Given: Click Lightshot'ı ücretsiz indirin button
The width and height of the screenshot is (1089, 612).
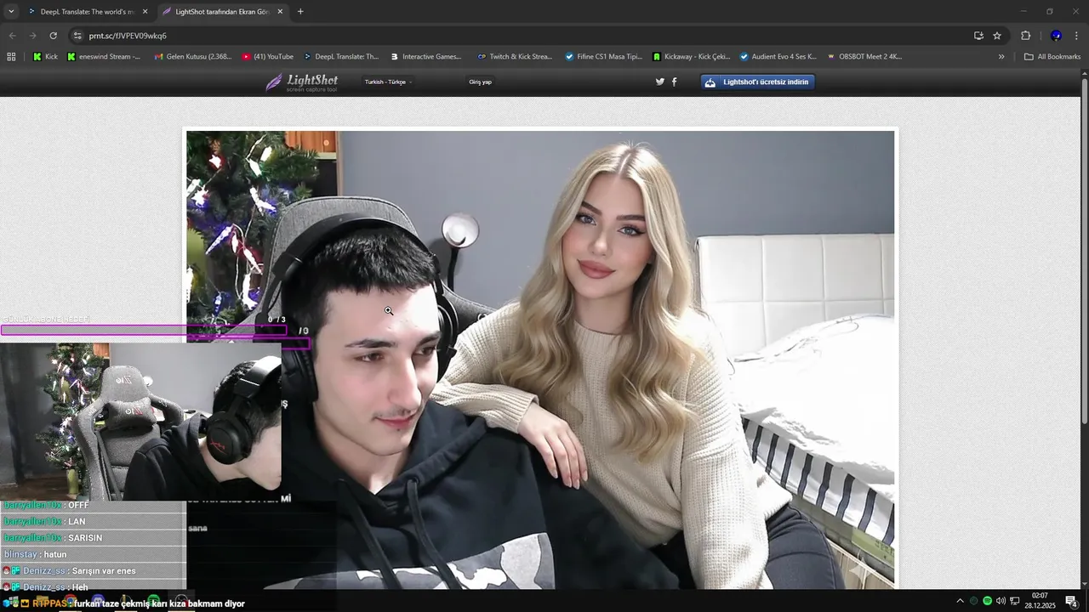Looking at the screenshot, I should (x=758, y=82).
